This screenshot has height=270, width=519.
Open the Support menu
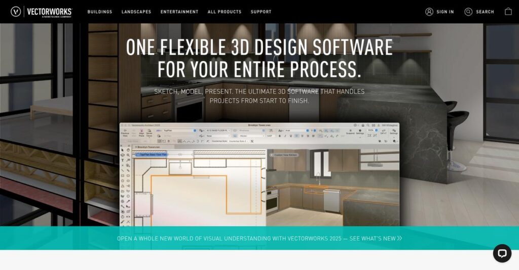[261, 12]
